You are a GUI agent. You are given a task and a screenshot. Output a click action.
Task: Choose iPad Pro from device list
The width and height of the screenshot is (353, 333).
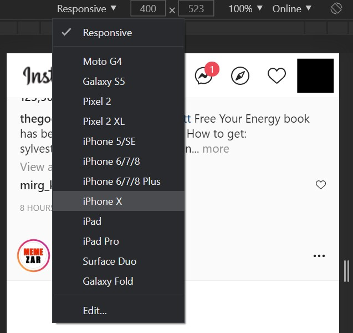(119, 241)
